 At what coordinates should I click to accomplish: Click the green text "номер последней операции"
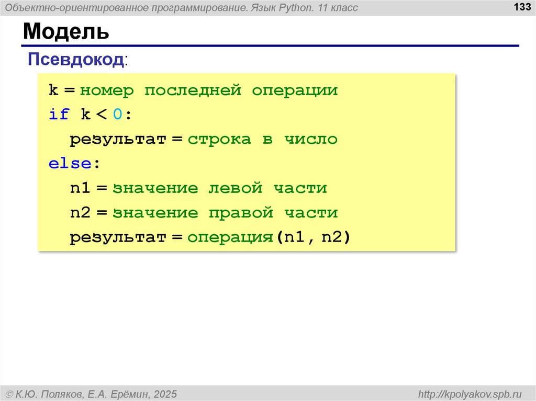click(x=209, y=90)
